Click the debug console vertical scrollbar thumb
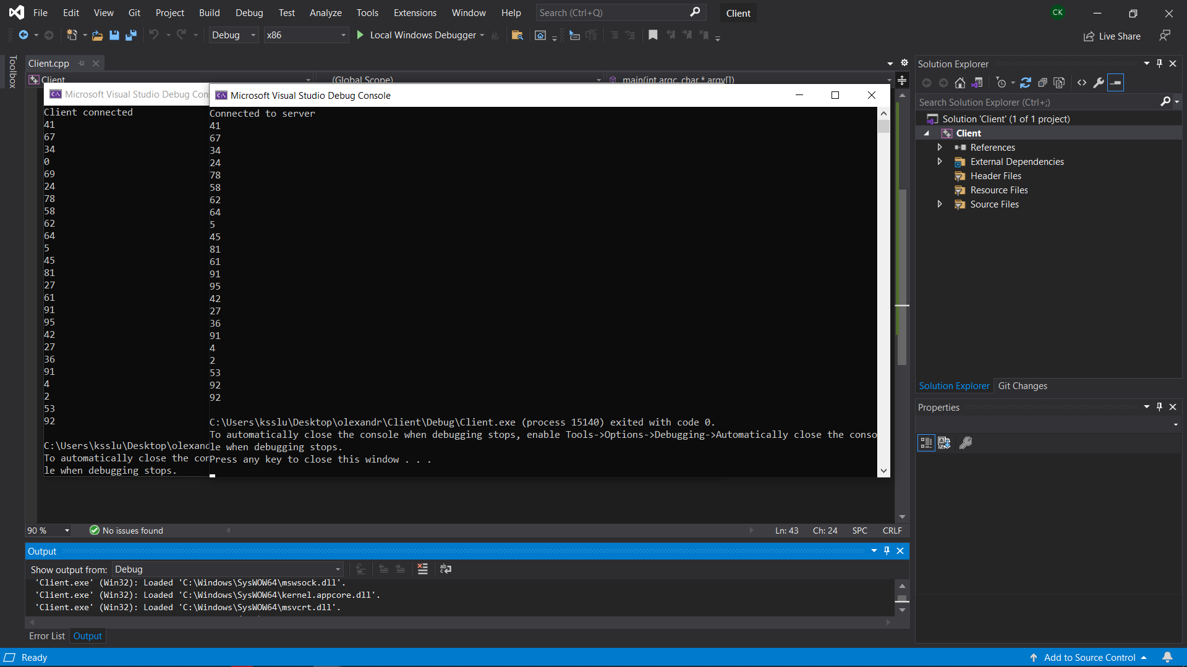The width and height of the screenshot is (1187, 667). pyautogui.click(x=883, y=126)
